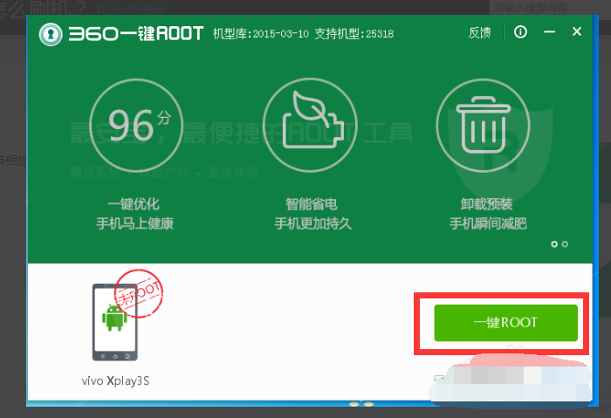This screenshot has height=418, width=611.
Task: Open the info about icon
Action: tap(520, 32)
